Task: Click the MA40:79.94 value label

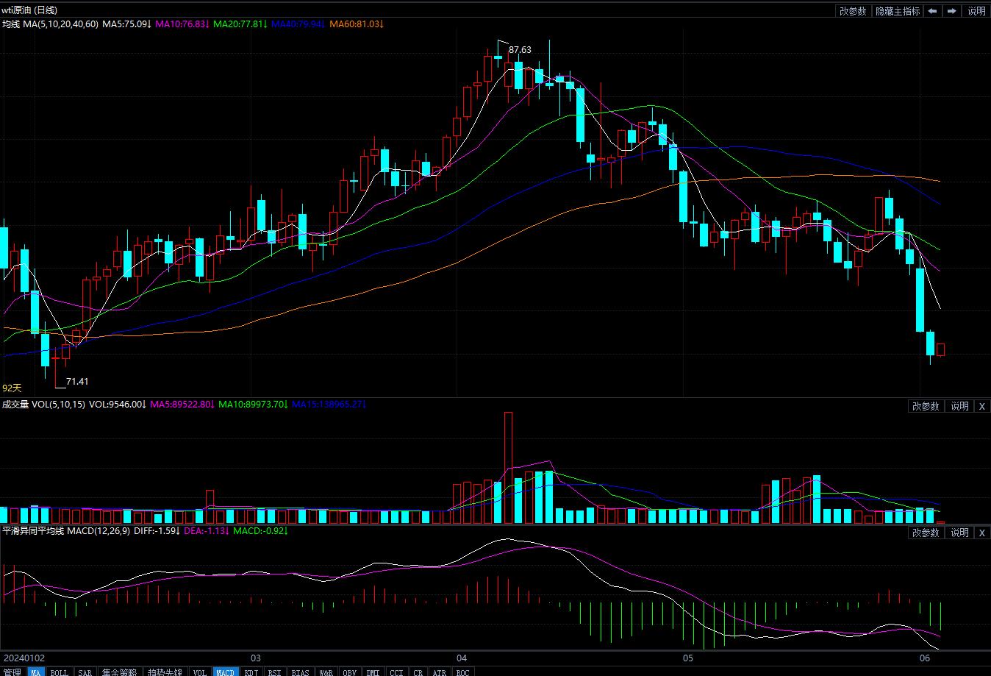Action: click(x=298, y=24)
